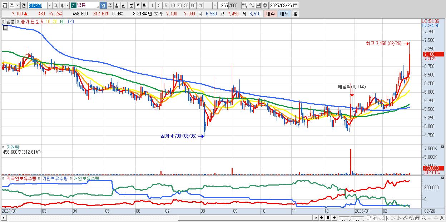Save chart settings with the floppy disk icon
The image size is (446, 222).
pos(258,5)
